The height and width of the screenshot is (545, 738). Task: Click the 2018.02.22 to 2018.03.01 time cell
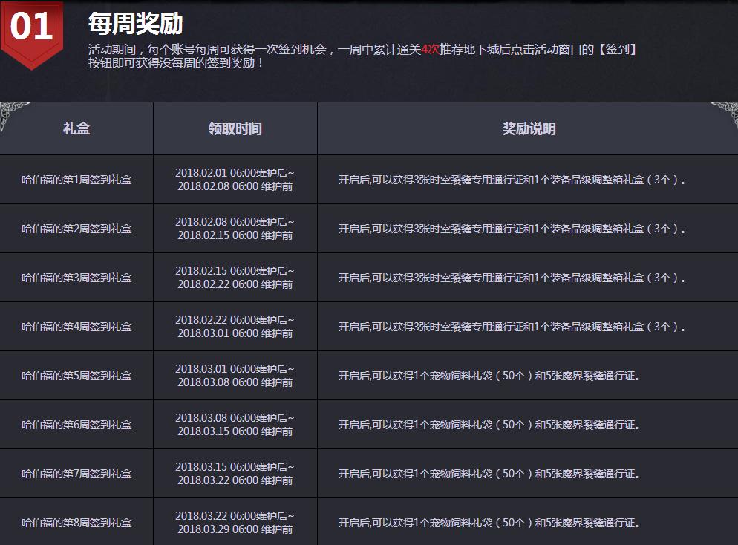[x=235, y=327]
